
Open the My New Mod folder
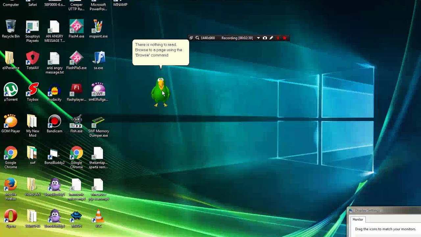pyautogui.click(x=33, y=126)
